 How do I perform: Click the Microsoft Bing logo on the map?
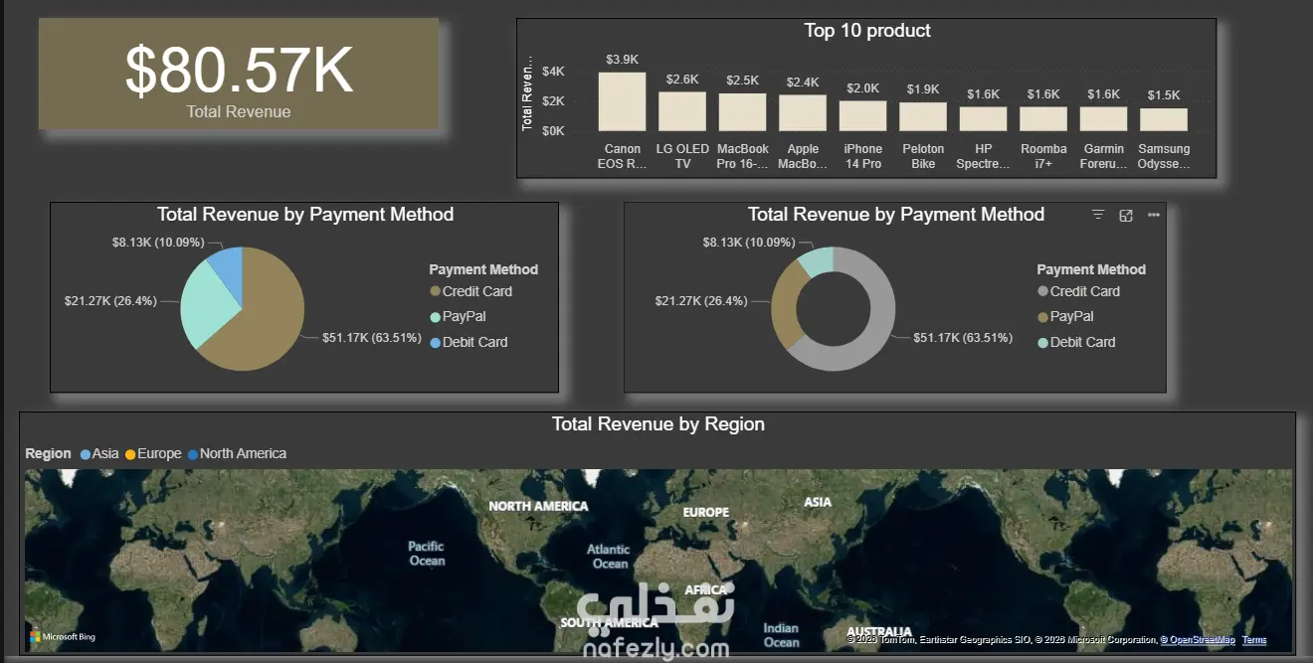coord(63,636)
